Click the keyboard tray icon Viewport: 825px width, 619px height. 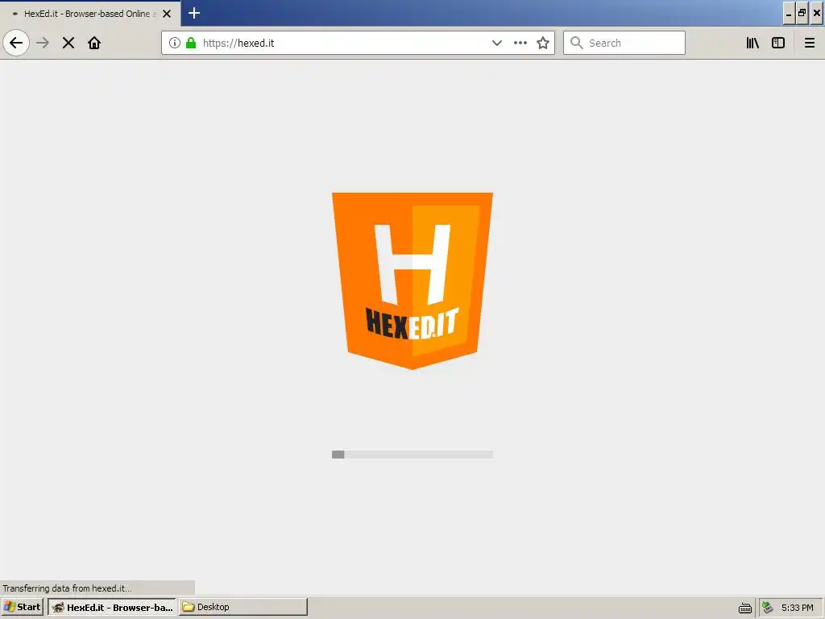coord(745,608)
